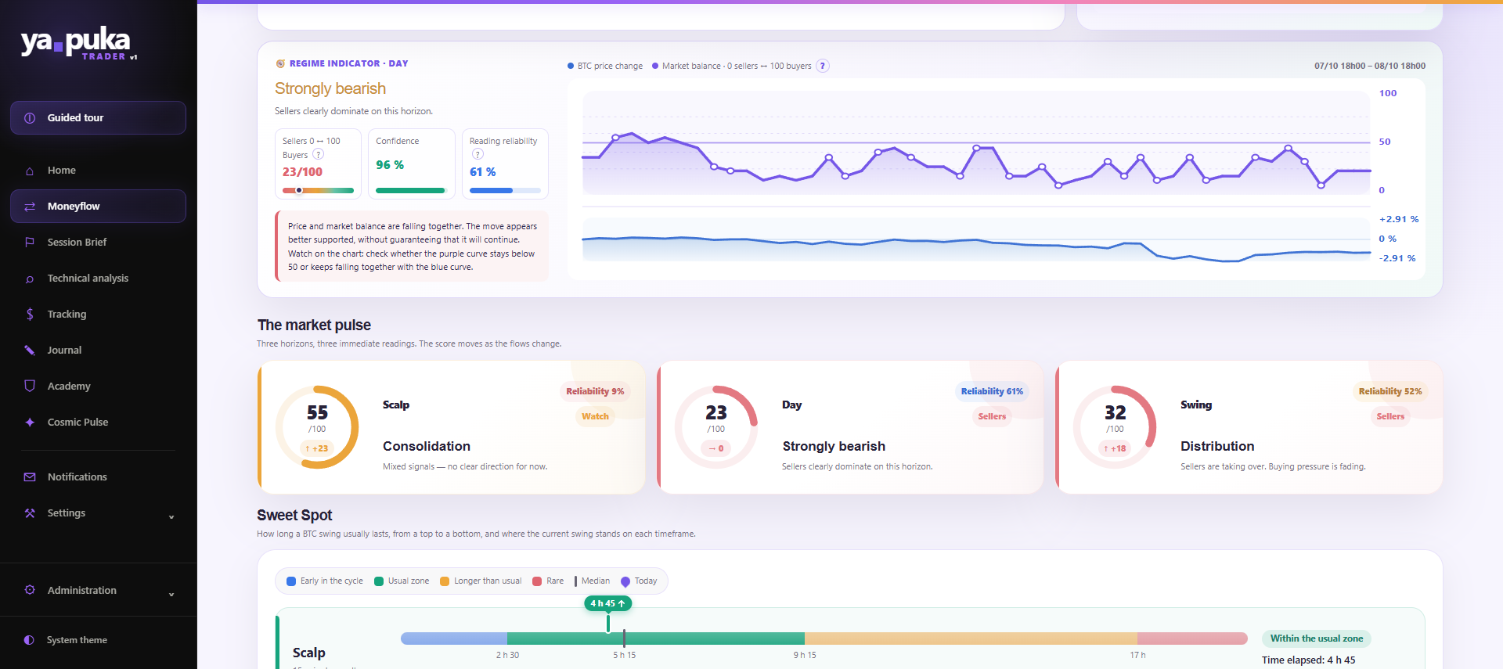Open the Reading reliability help icon
Screen dimensions: 1503x669
(478, 155)
